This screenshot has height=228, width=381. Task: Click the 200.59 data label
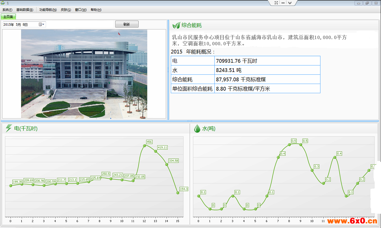pyautogui.click(x=51, y=181)
